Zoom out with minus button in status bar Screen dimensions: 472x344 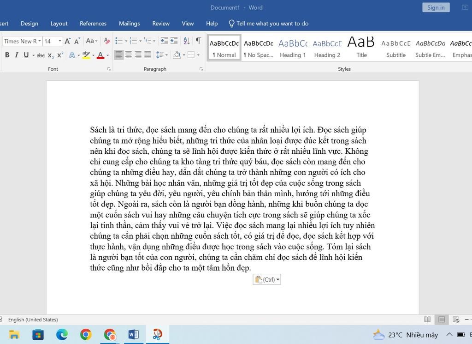[x=466, y=319]
